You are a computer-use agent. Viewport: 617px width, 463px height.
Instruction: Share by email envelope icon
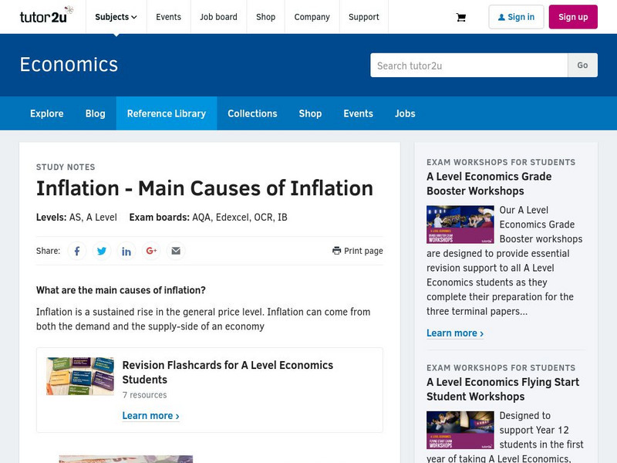(x=176, y=251)
